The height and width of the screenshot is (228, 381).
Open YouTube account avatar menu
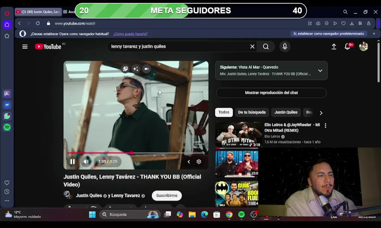[x=364, y=47]
